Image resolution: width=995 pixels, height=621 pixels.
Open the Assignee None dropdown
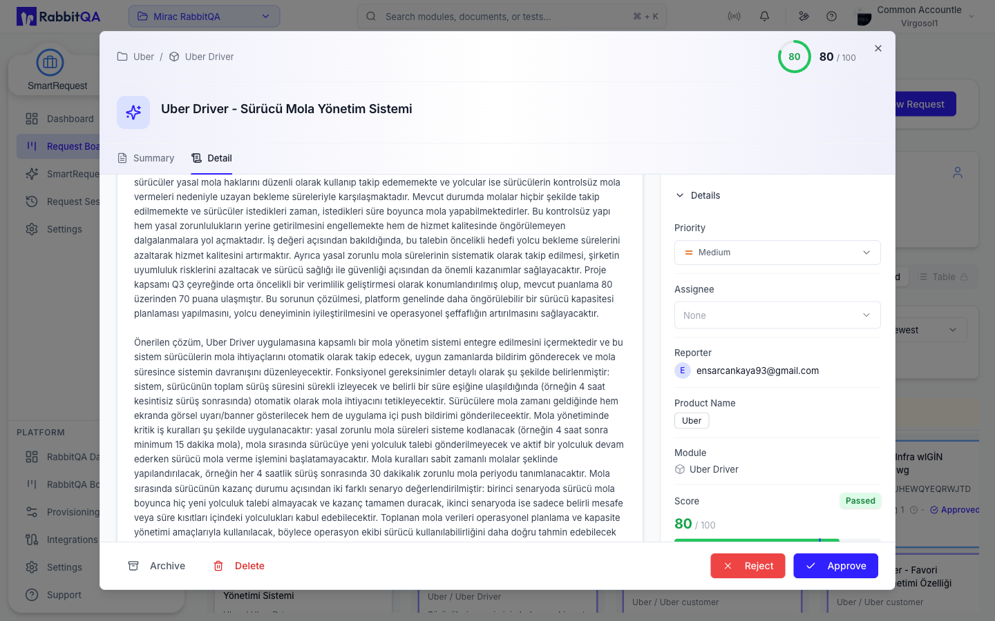pos(777,315)
